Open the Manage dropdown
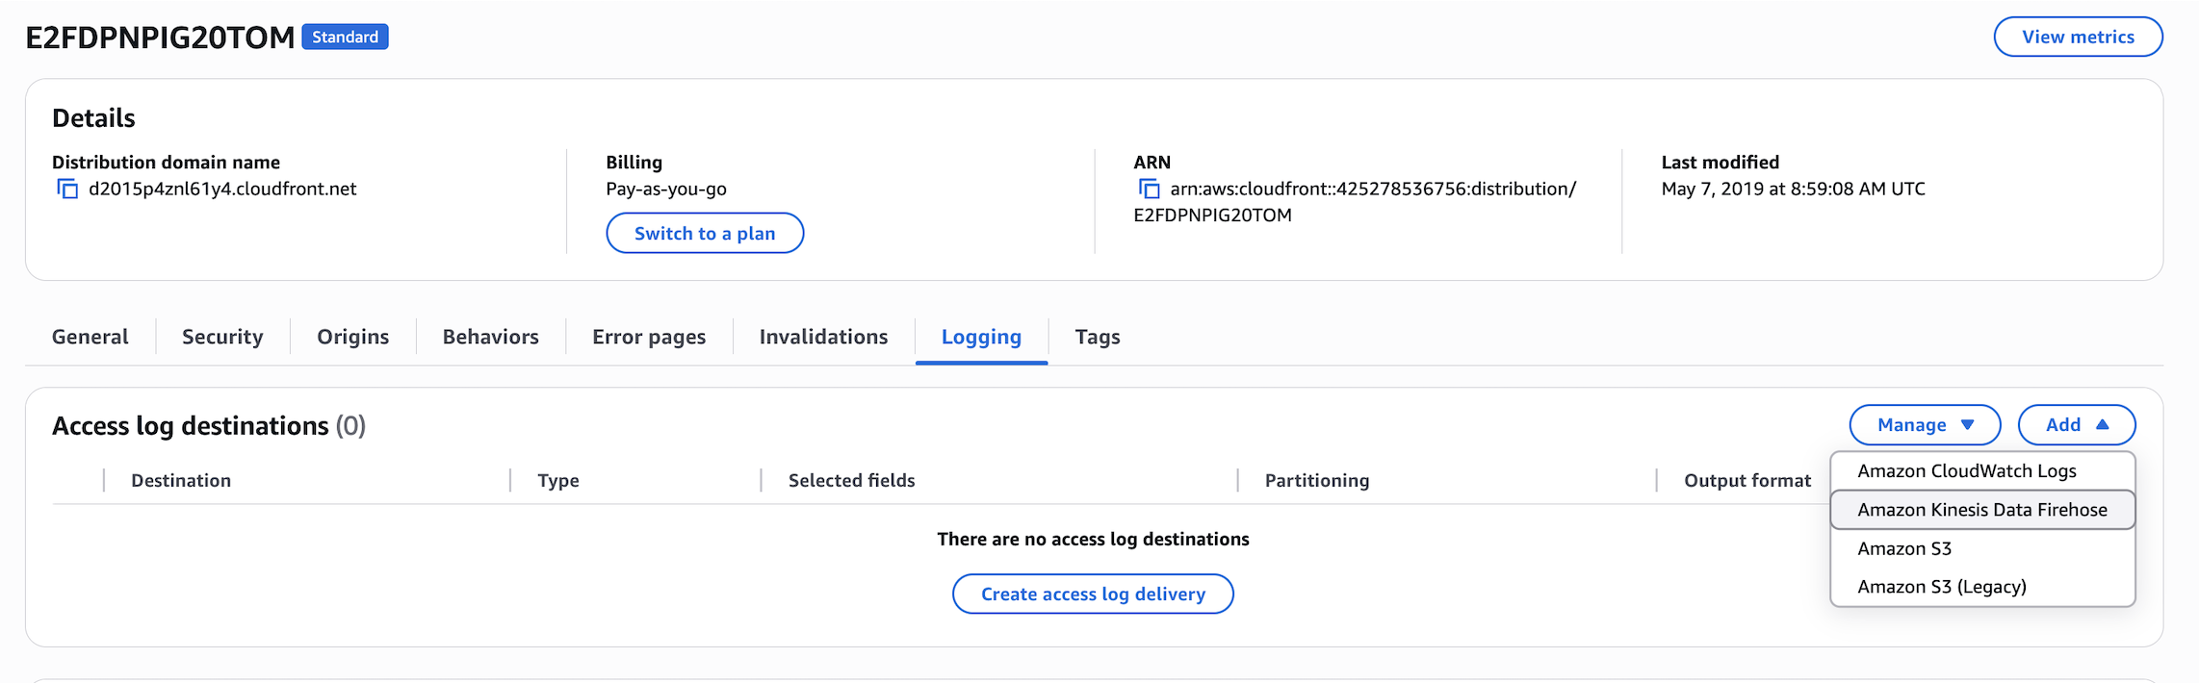 1924,424
